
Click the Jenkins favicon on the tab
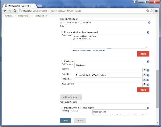(x=6, y=6)
